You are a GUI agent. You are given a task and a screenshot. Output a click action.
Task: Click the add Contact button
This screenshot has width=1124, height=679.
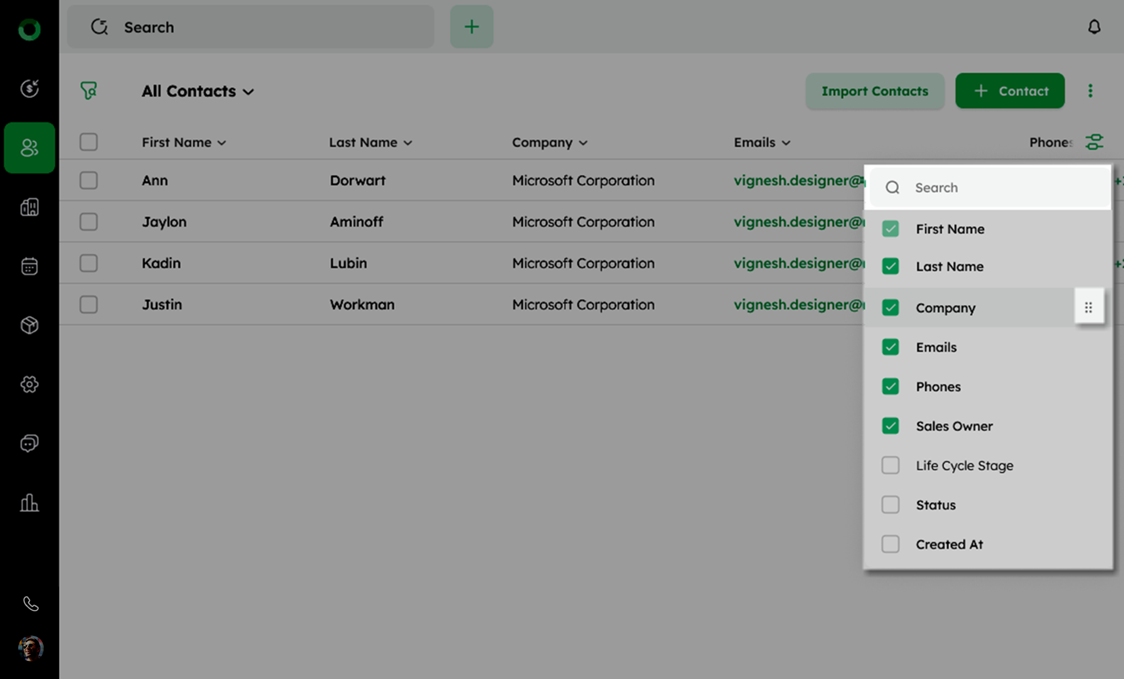1009,91
